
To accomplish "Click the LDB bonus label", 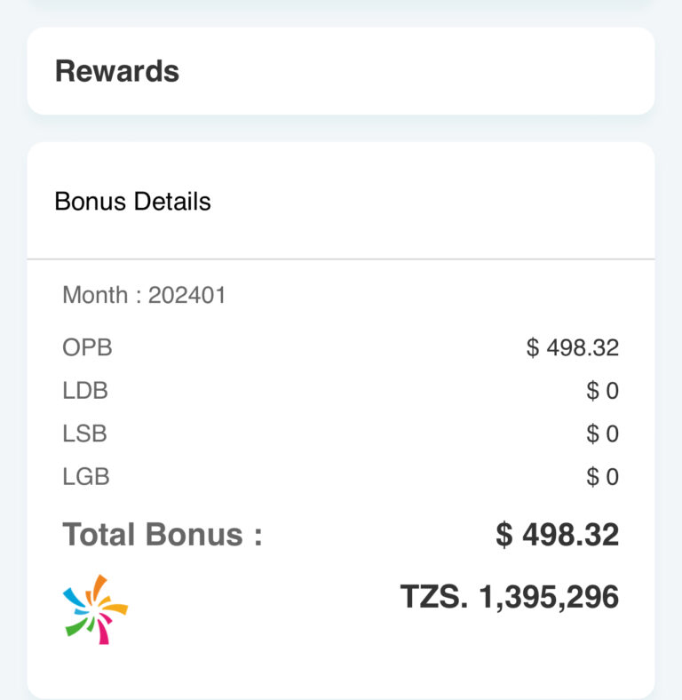I will click(x=85, y=391).
